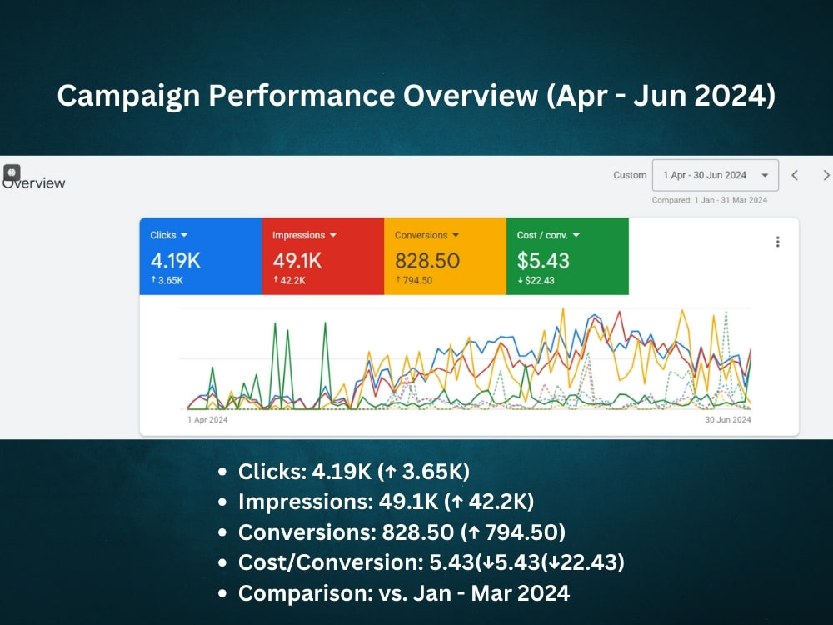Select the blue 4.19K clicks scorecard value

point(175,260)
